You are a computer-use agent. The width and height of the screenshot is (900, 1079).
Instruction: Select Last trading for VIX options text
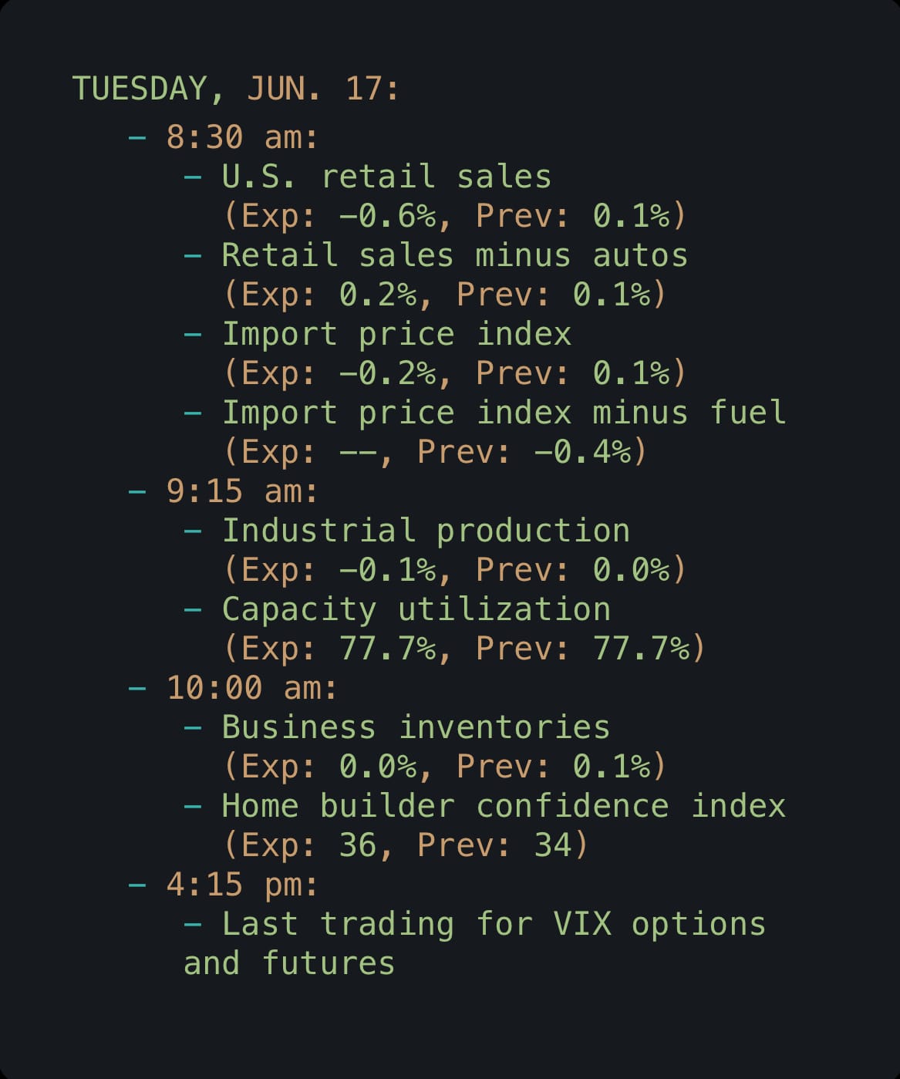click(494, 924)
